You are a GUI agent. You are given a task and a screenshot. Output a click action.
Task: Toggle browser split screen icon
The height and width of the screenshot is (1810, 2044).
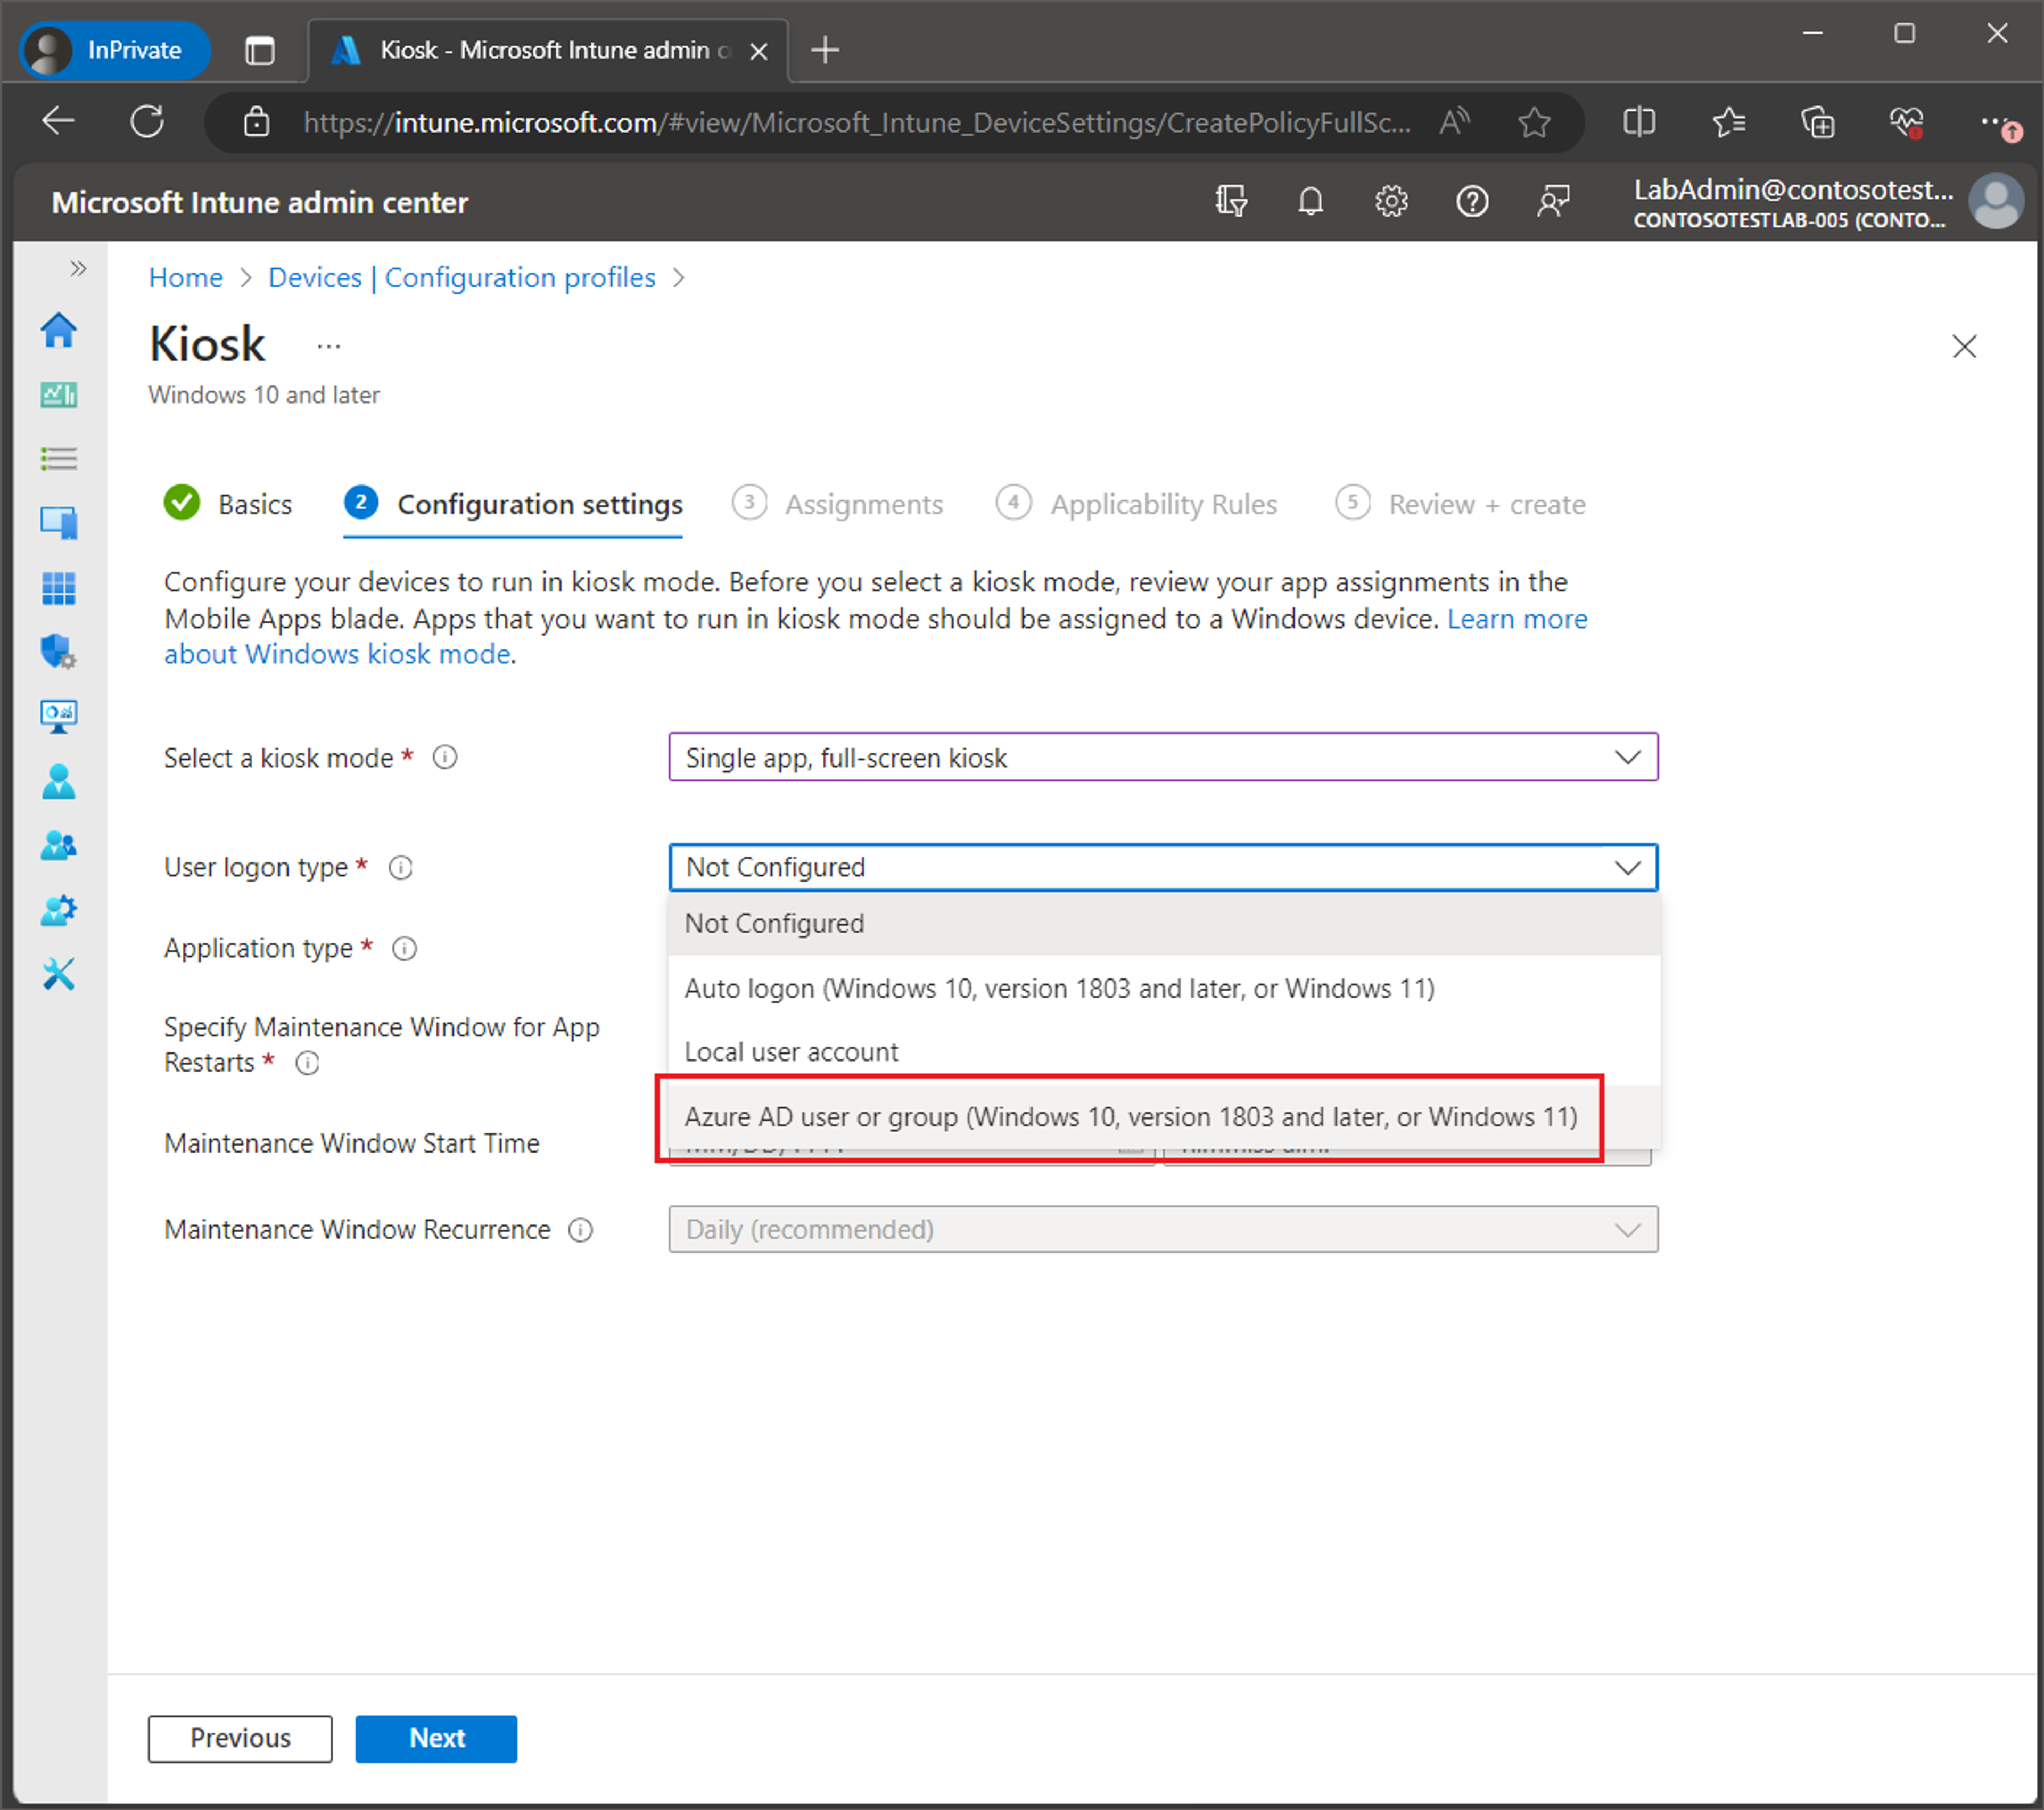coord(1639,122)
